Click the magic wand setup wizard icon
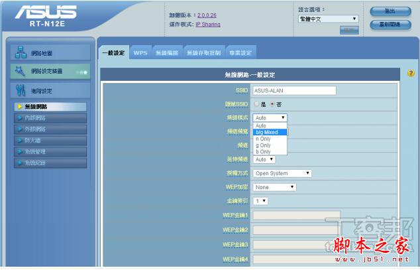This screenshot has width=420, height=270. [20, 71]
